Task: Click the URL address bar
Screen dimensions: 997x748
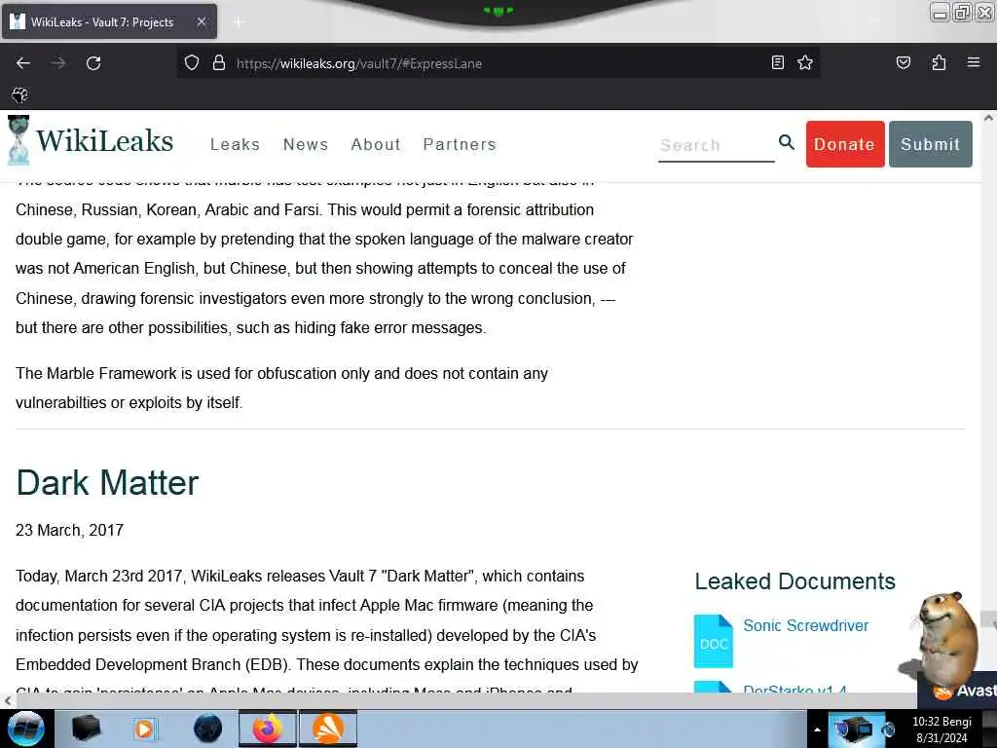Action: click(496, 63)
